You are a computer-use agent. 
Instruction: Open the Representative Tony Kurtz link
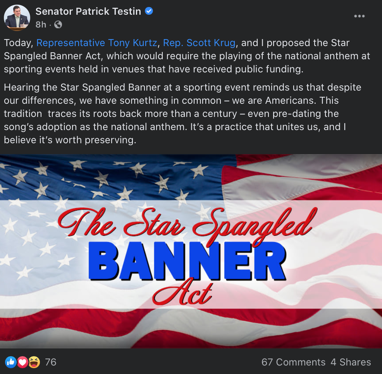[x=97, y=43]
